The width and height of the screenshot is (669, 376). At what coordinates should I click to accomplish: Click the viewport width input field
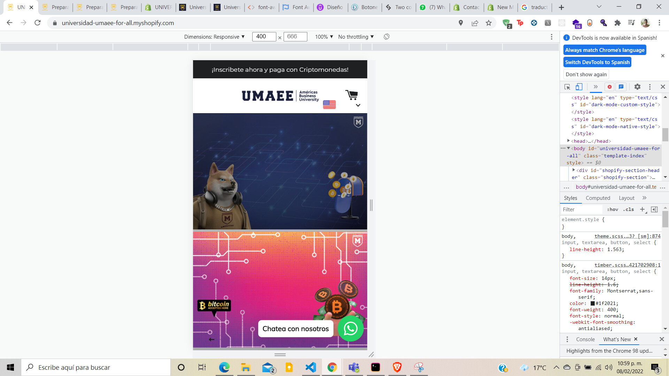point(264,37)
